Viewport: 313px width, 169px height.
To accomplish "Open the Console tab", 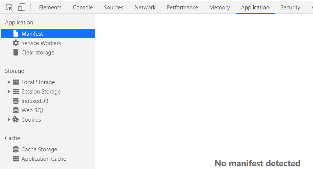I will [83, 8].
